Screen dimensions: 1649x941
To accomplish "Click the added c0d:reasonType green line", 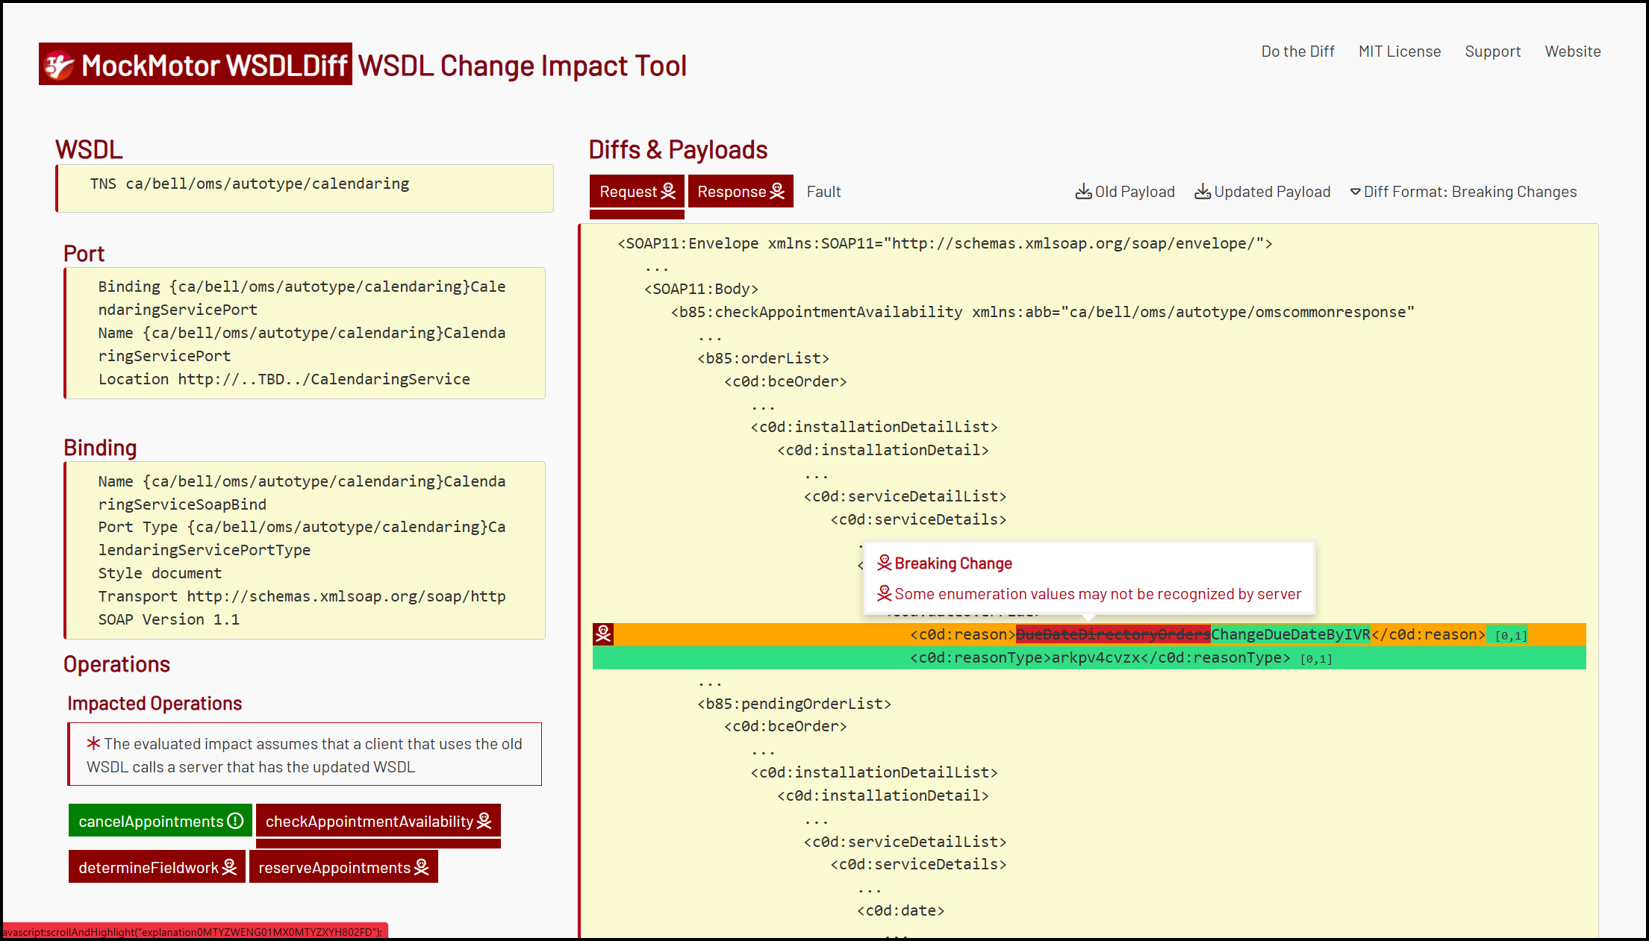I will coord(1089,657).
